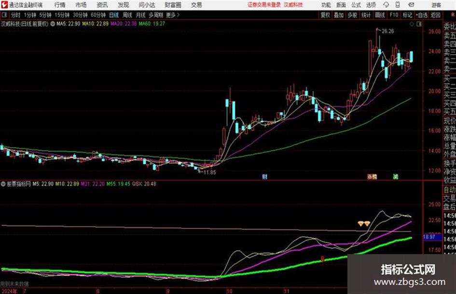Click the 财 marker on the chart

pos(264,176)
